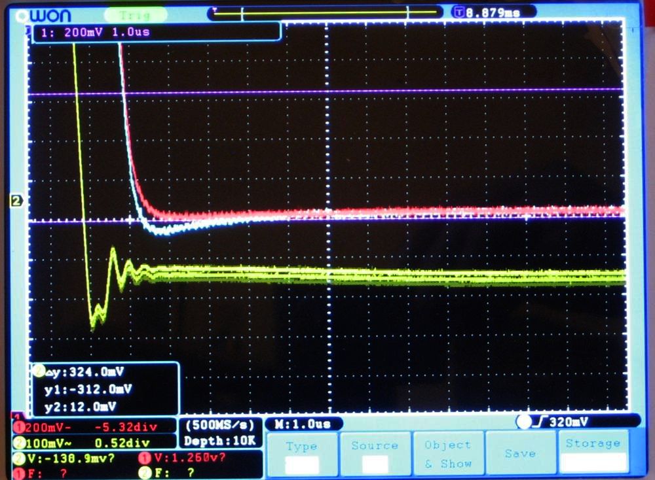Click the green Trig status indicator
655x480 pixels.
(x=135, y=16)
